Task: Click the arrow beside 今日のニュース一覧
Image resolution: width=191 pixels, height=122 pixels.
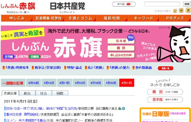Action: pos(28,12)
